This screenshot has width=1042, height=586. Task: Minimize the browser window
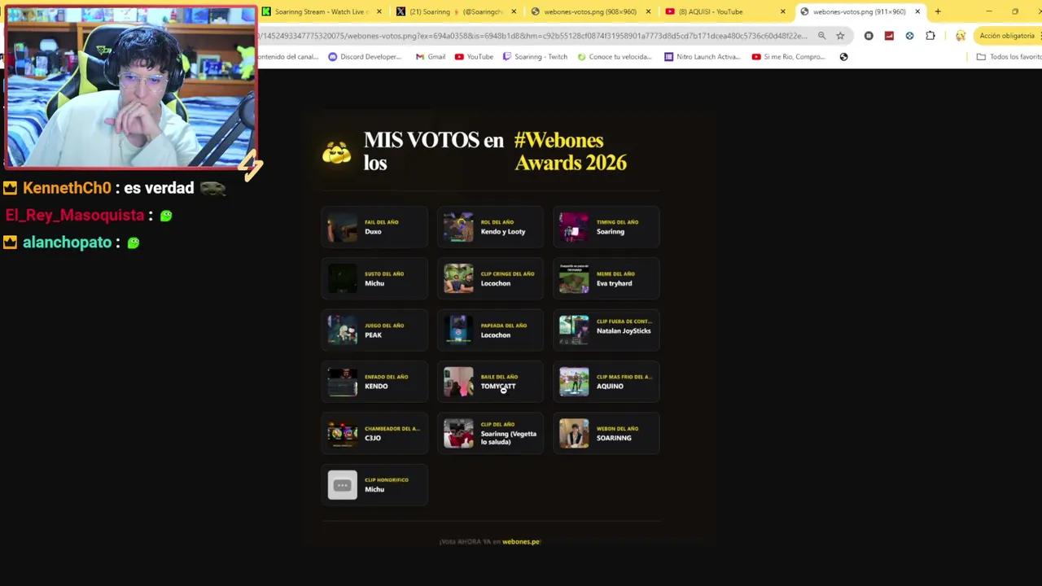click(988, 11)
